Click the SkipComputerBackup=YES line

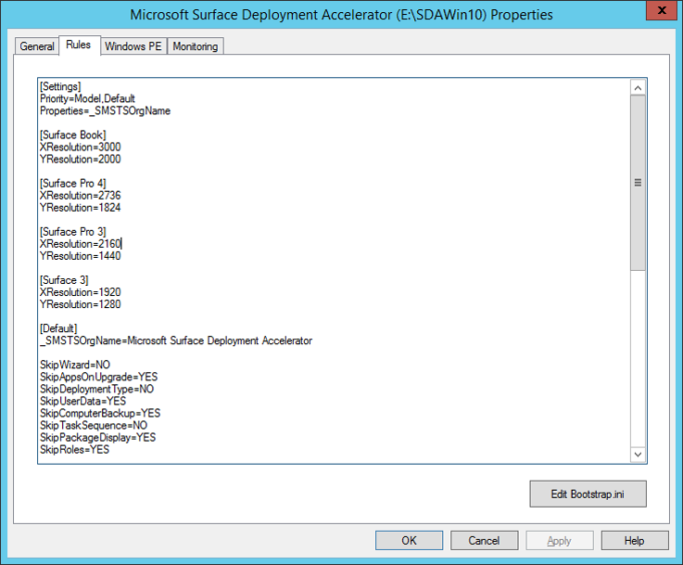click(x=100, y=413)
